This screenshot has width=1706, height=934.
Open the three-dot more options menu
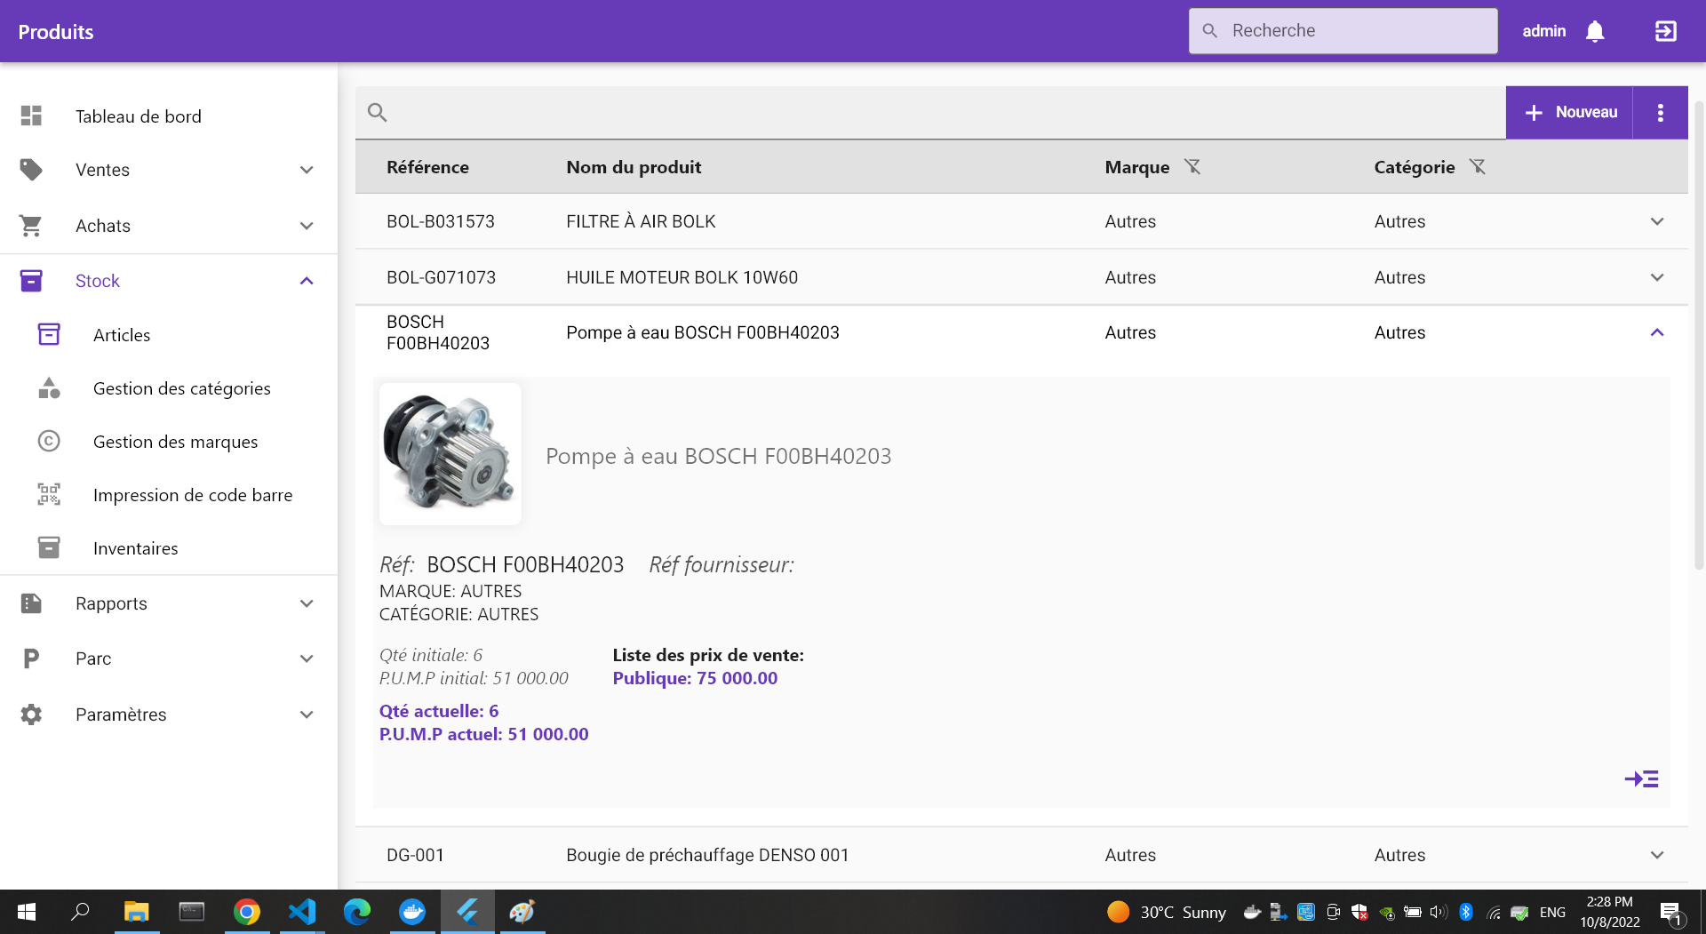click(x=1660, y=113)
